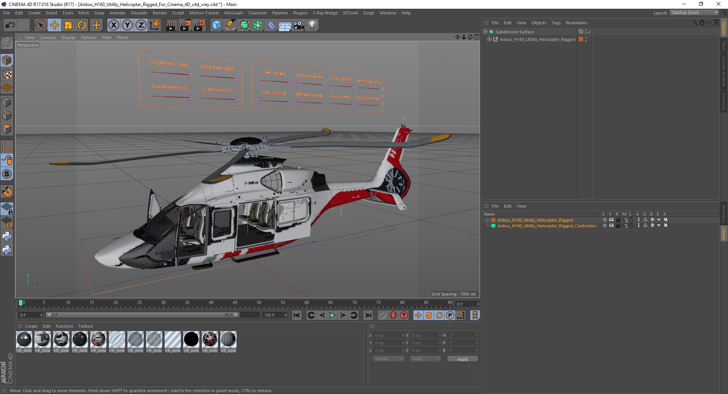
Task: Click the Cockpit Door Right slider handle
Action: tap(188, 75)
